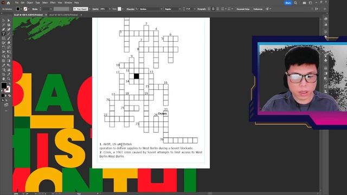Click the Home icon
This screenshot has height=195, width=347.
8,3
